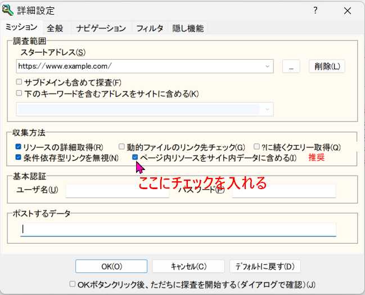Open the フィルタ tab

tap(150, 28)
